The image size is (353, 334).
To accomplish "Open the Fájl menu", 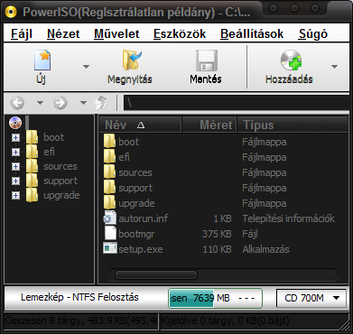I will click(22, 33).
